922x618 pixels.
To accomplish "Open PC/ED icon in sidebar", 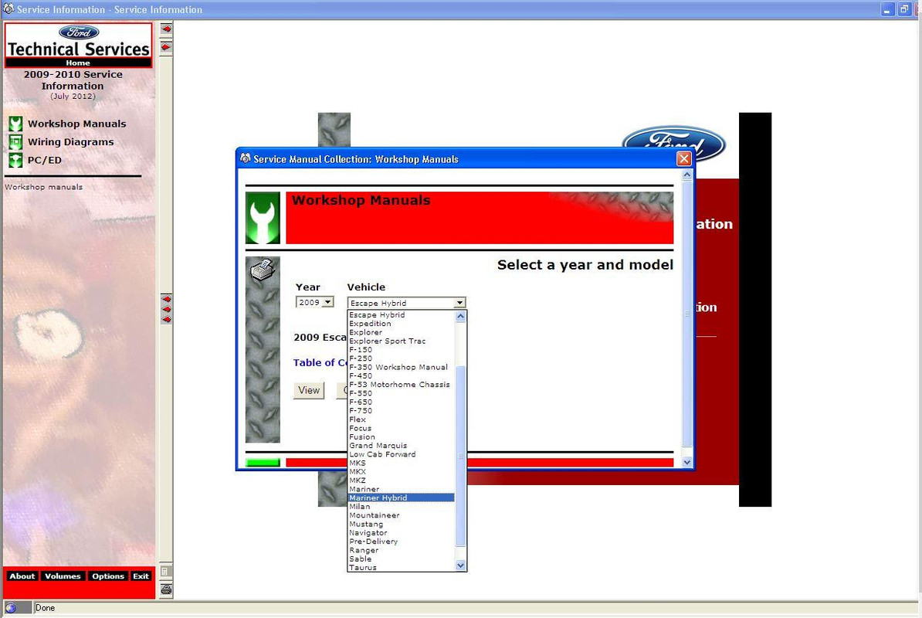I will tap(16, 160).
